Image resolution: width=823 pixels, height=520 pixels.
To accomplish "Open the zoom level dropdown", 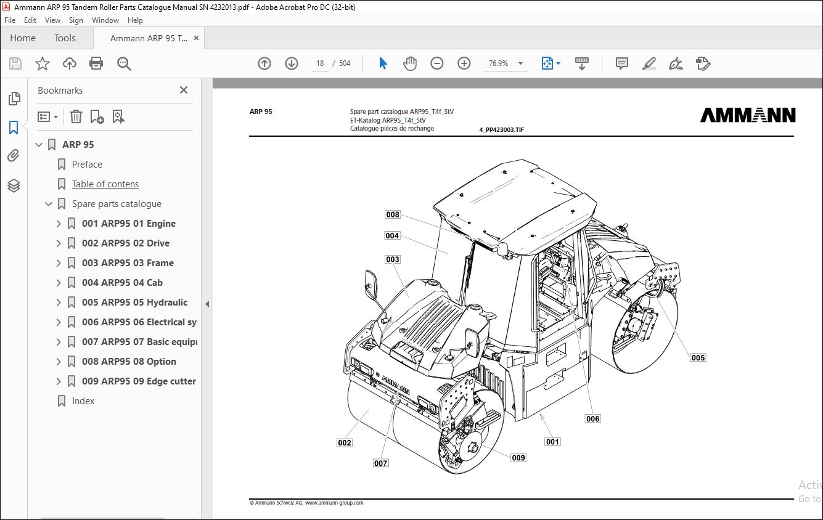I will (x=520, y=63).
